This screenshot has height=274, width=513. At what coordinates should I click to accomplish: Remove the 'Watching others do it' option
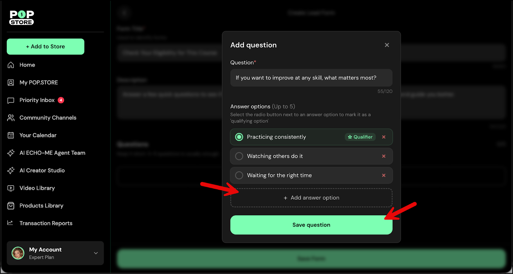pyautogui.click(x=384, y=156)
